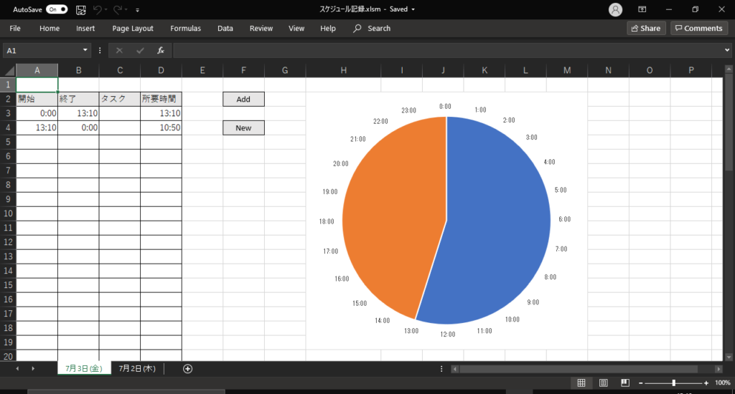
Task: Click the Undo arrow icon
Action: point(98,9)
